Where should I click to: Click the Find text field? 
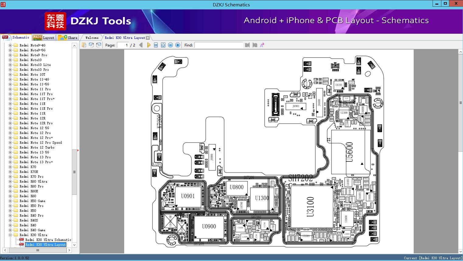(x=219, y=45)
